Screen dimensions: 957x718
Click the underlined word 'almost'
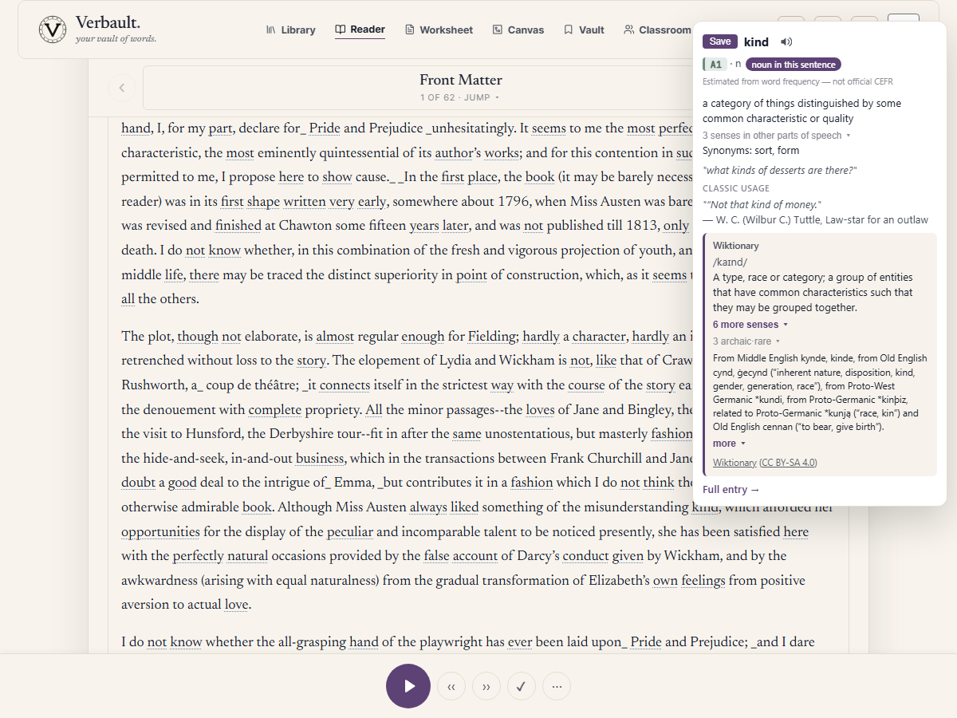click(335, 337)
